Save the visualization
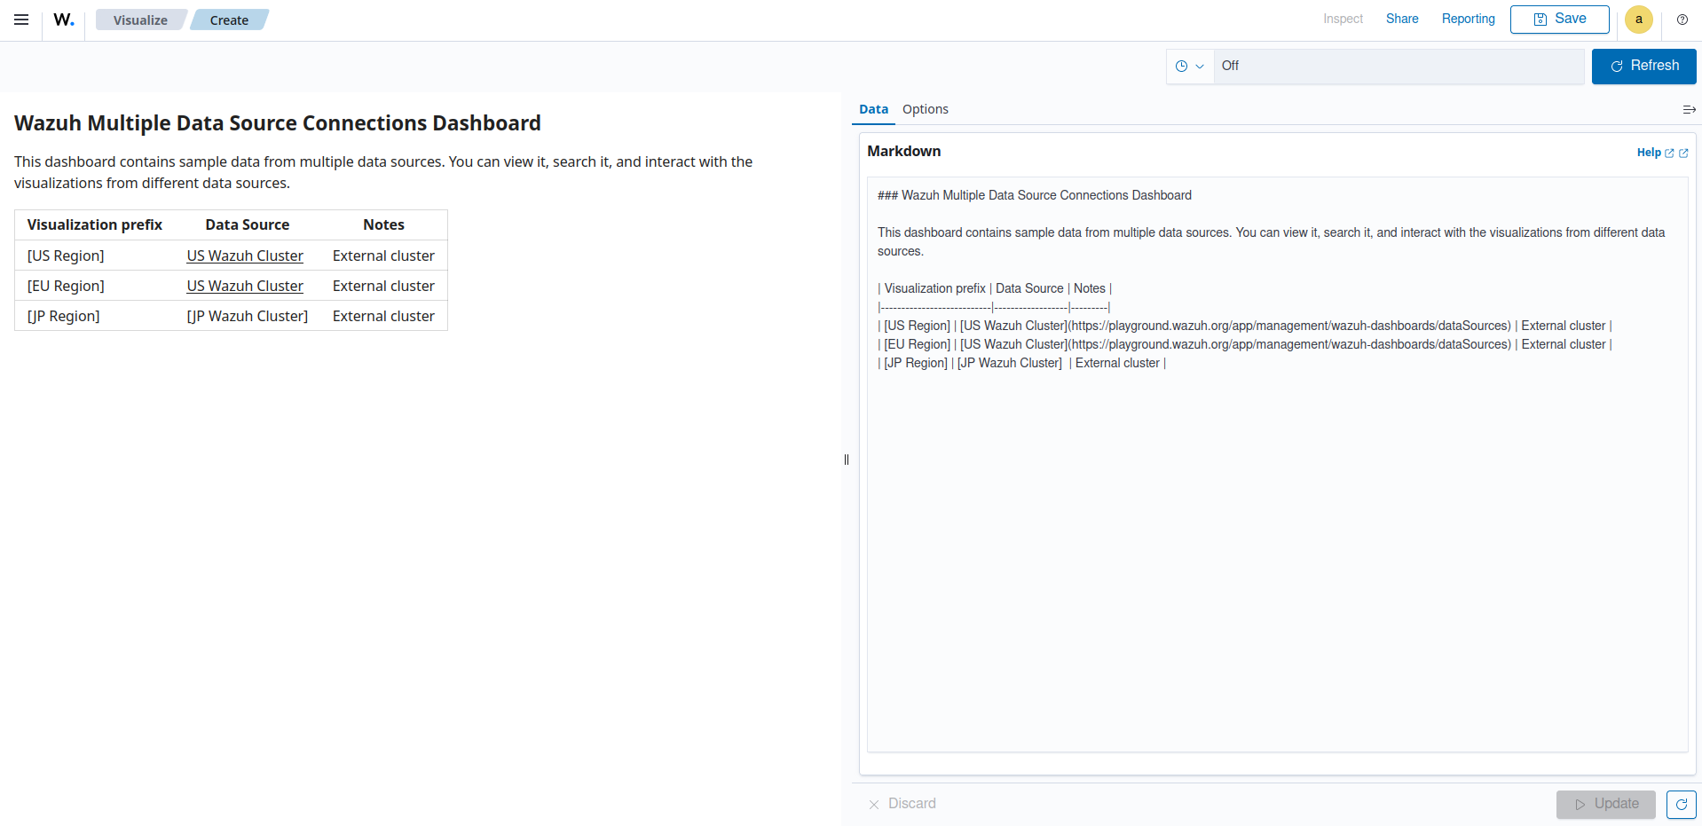 (x=1559, y=19)
